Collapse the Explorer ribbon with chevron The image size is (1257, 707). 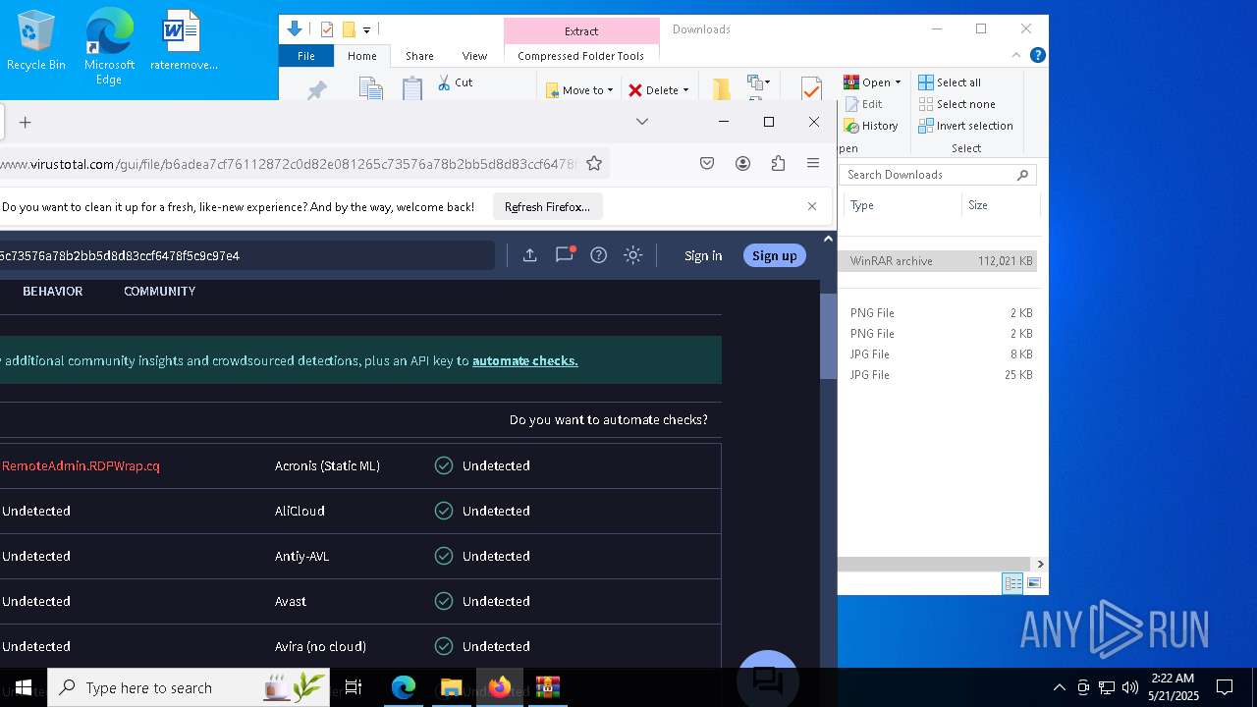coord(1016,55)
